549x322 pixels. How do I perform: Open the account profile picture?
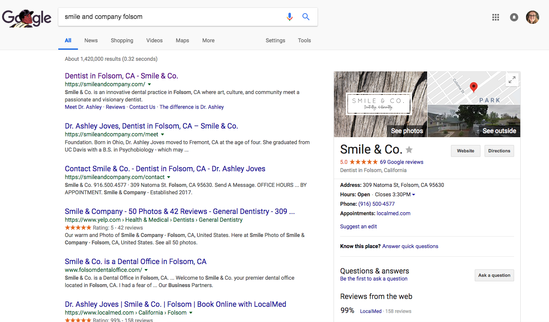point(533,17)
